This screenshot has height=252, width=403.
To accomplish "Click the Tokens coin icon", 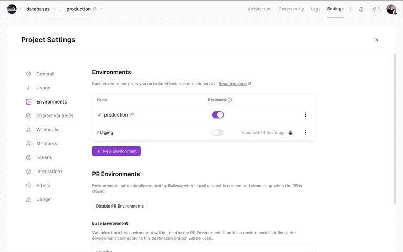I will click(x=29, y=157).
